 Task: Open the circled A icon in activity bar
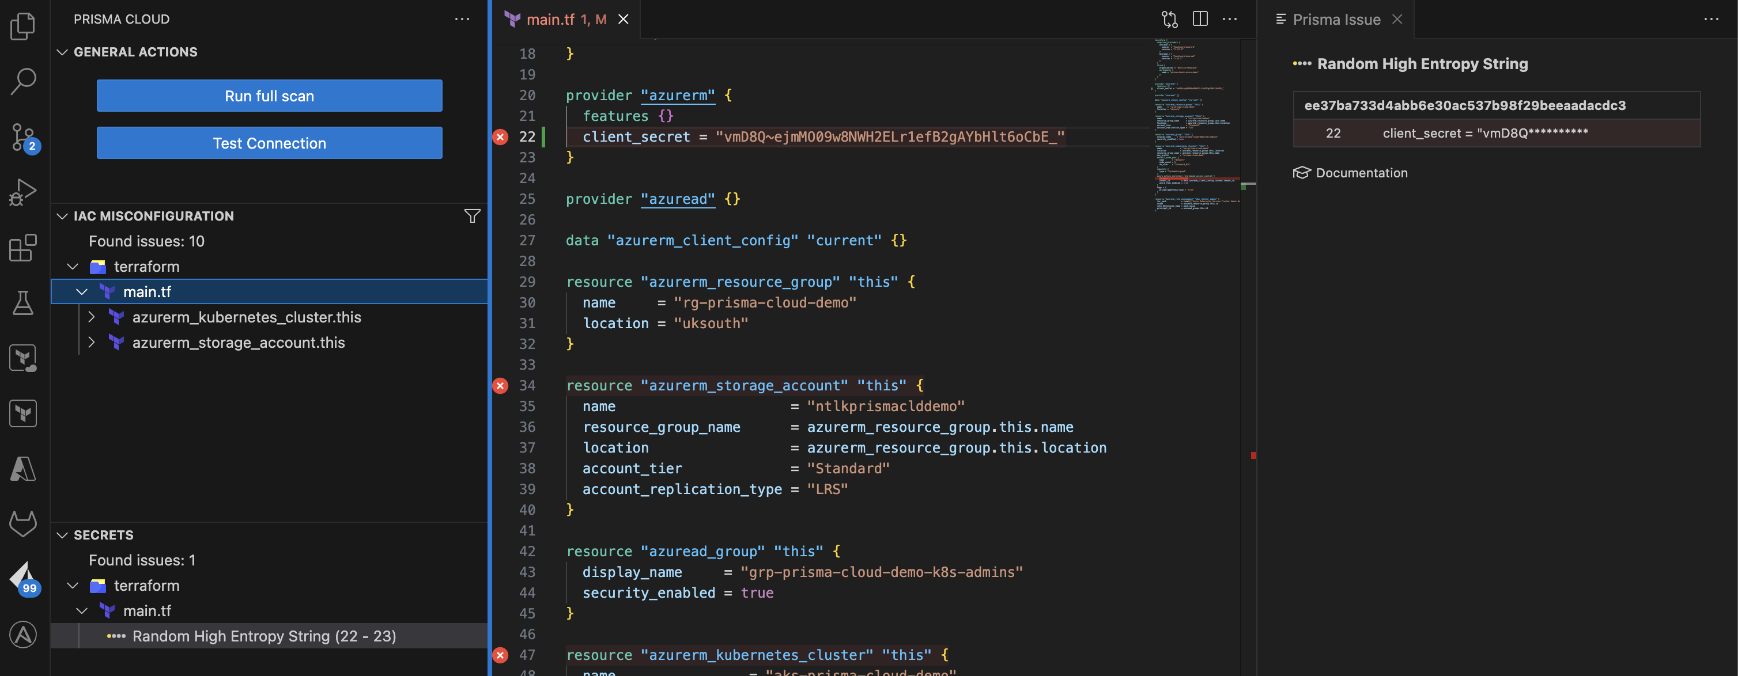[23, 634]
